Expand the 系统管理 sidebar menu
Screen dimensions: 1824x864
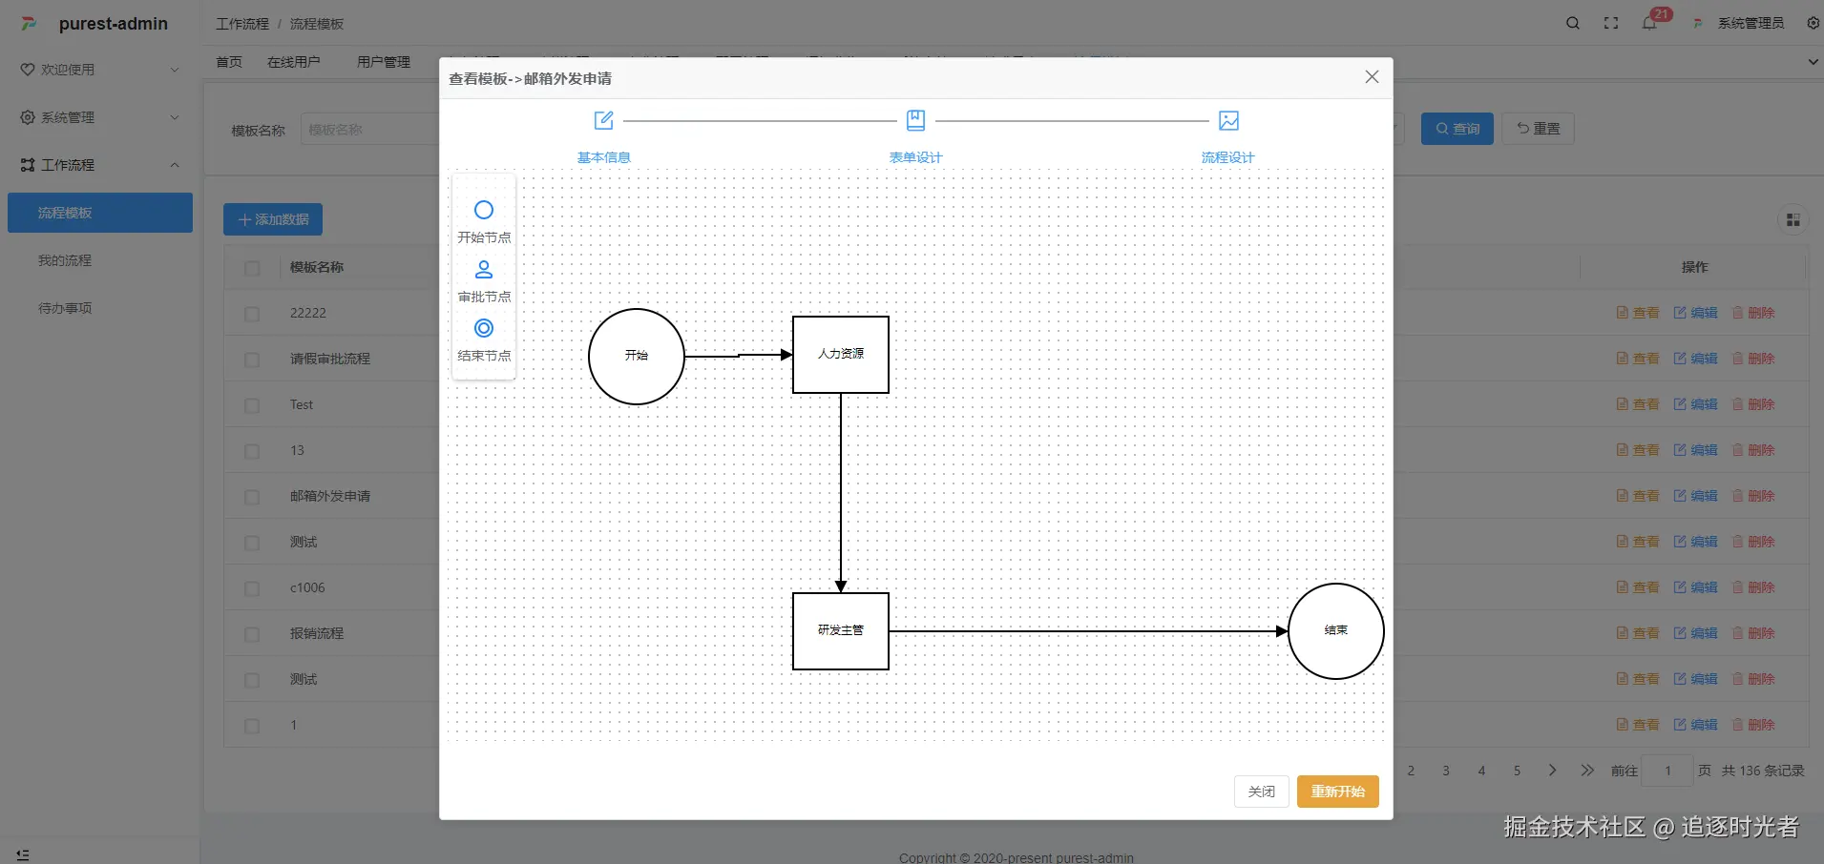[100, 117]
